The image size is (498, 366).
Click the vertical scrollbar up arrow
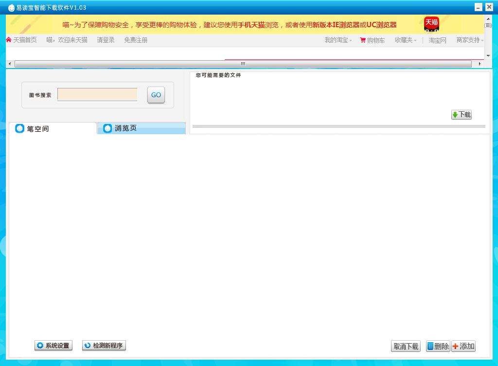[488, 19]
